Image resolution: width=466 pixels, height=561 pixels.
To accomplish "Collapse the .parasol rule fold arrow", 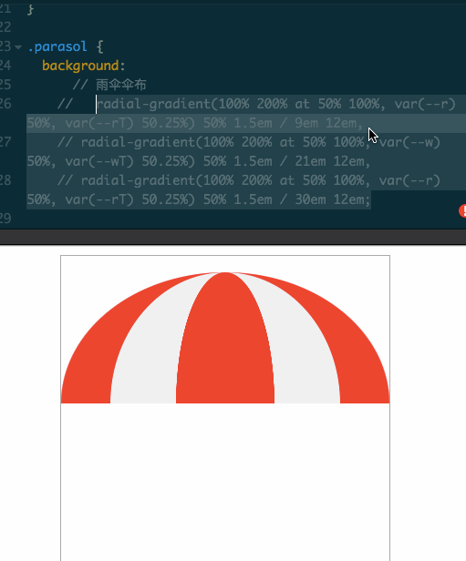I will point(18,46).
